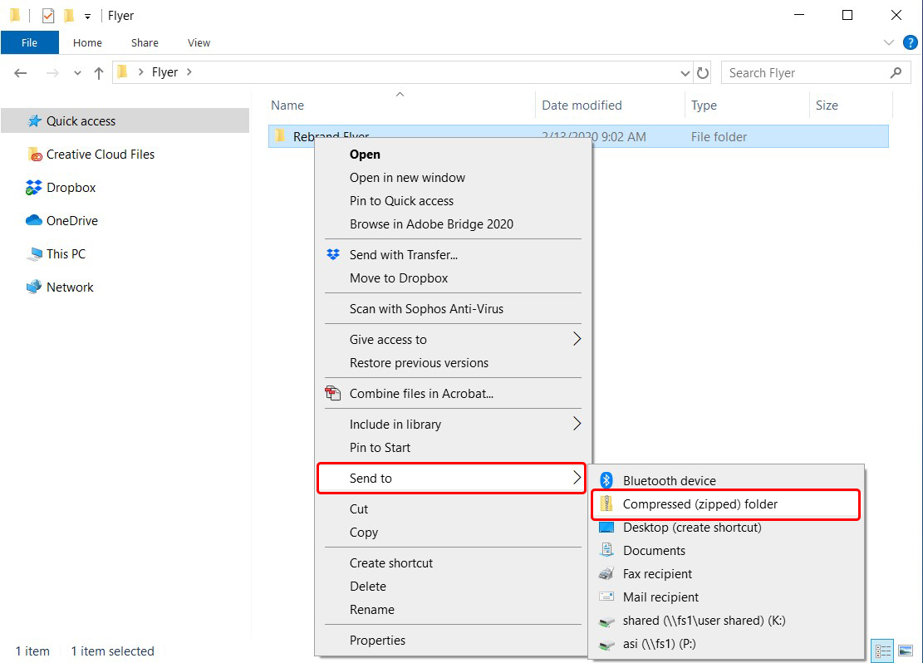This screenshot has height=663, width=923.
Task: Open Properties from the context menu
Action: [x=377, y=640]
